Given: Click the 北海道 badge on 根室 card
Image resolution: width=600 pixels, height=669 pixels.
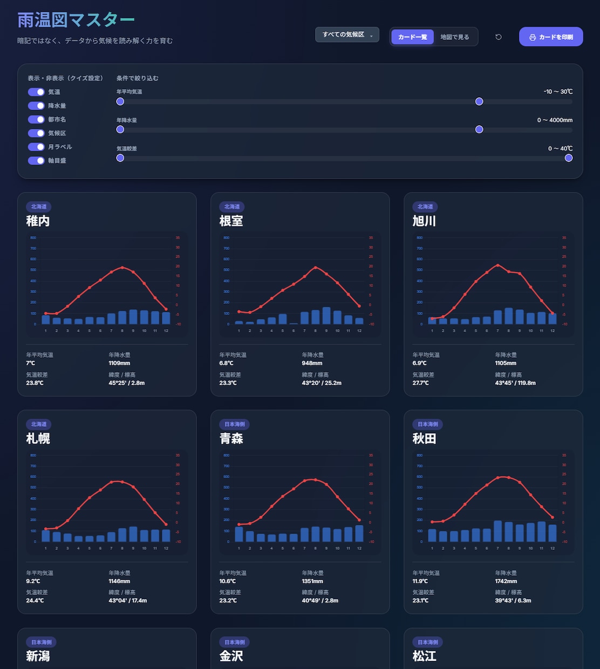Looking at the screenshot, I should point(232,207).
